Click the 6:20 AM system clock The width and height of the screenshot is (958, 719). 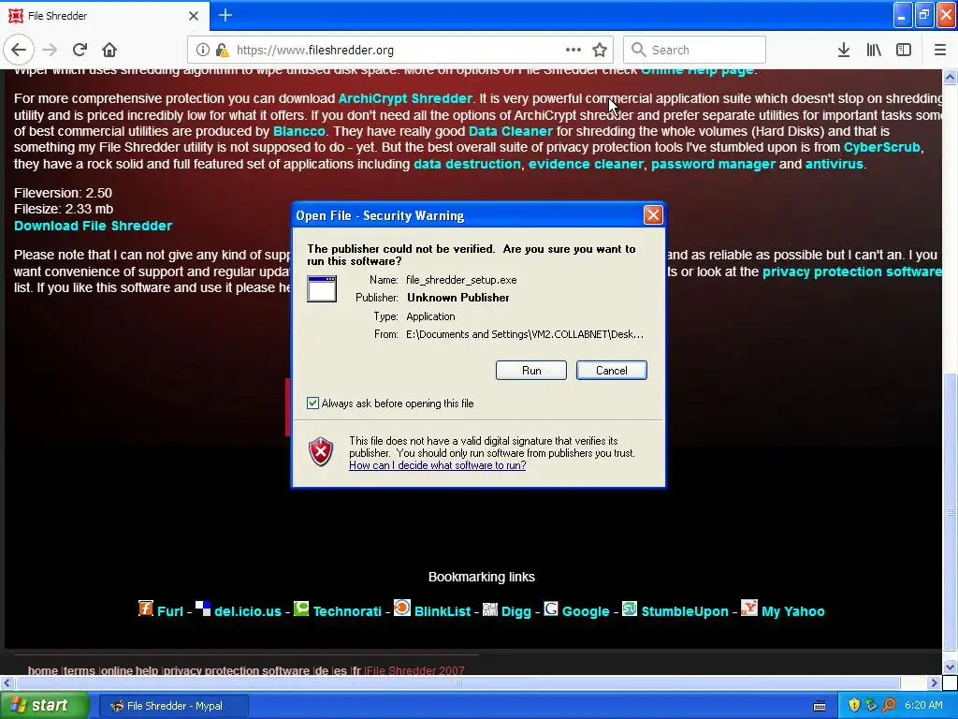point(923,705)
